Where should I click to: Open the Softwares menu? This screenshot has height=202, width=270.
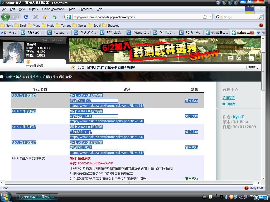pyautogui.click(x=86, y=9)
